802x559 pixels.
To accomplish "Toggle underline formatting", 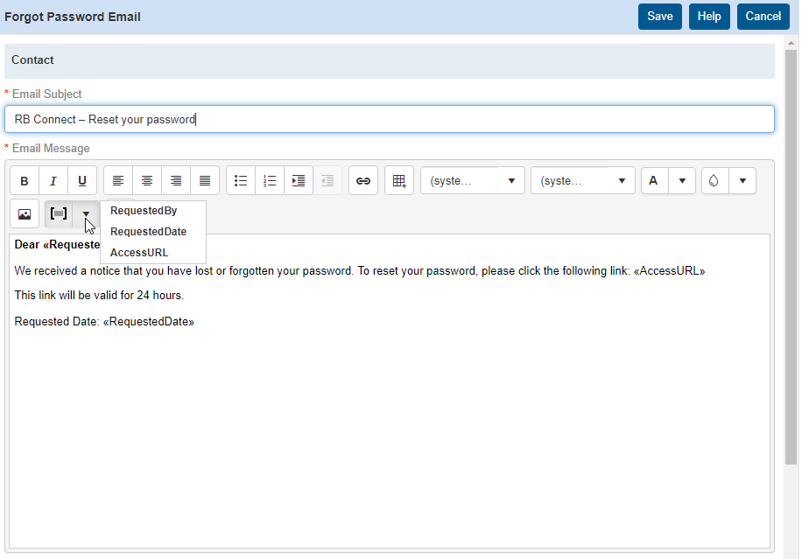I will pos(81,180).
